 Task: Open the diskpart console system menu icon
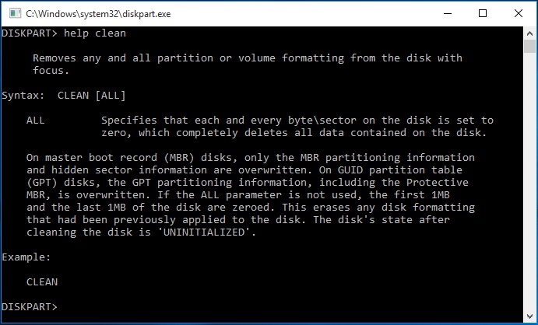pos(15,14)
